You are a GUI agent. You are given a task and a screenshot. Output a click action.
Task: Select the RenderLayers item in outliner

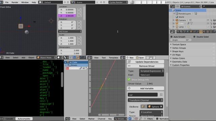click(x=185, y=14)
